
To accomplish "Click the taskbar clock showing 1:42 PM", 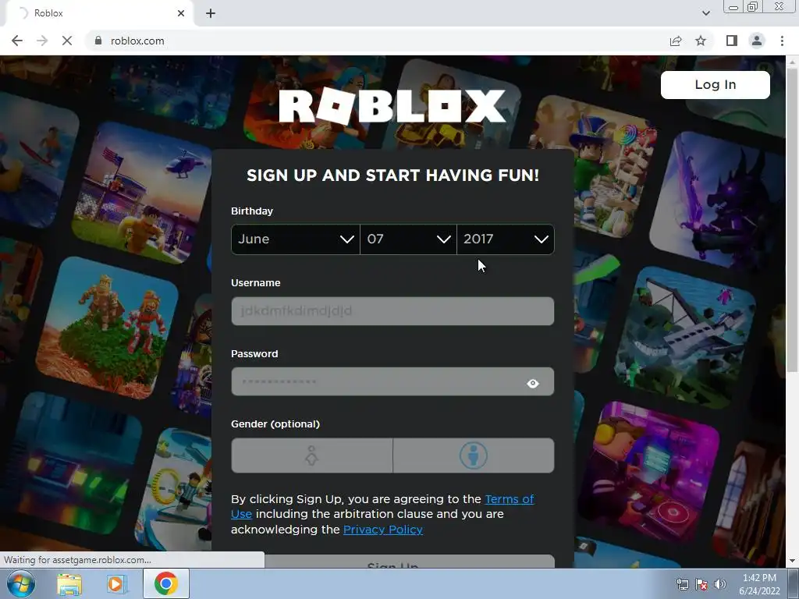I will point(759,584).
